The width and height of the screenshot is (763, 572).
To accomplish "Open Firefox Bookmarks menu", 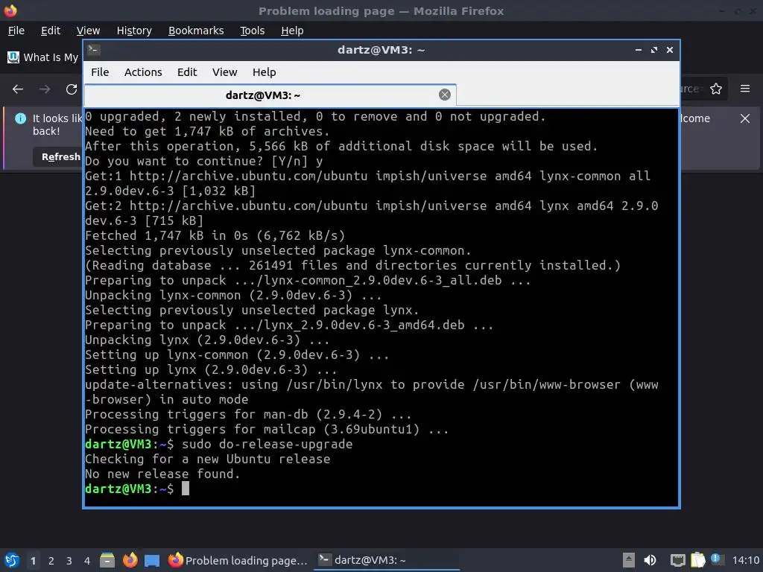I will (x=196, y=31).
